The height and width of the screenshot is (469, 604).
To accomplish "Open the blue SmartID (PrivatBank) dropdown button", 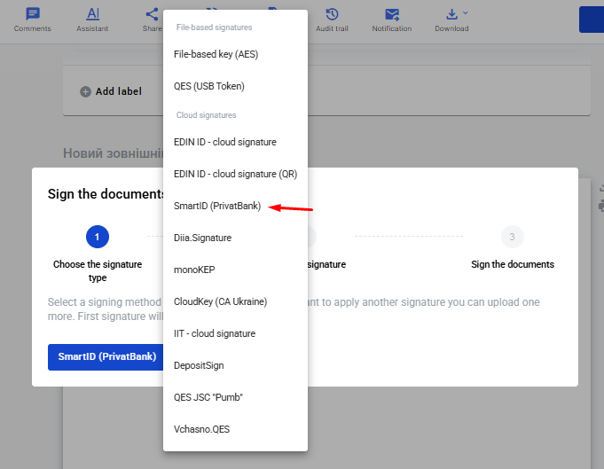I will 106,357.
